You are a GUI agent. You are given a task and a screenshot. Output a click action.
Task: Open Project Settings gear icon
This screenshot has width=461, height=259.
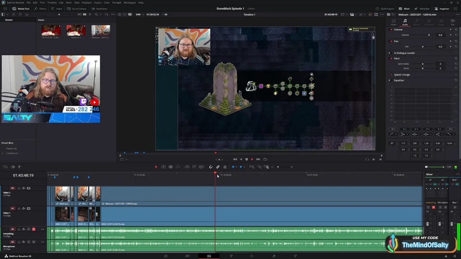(x=455, y=256)
